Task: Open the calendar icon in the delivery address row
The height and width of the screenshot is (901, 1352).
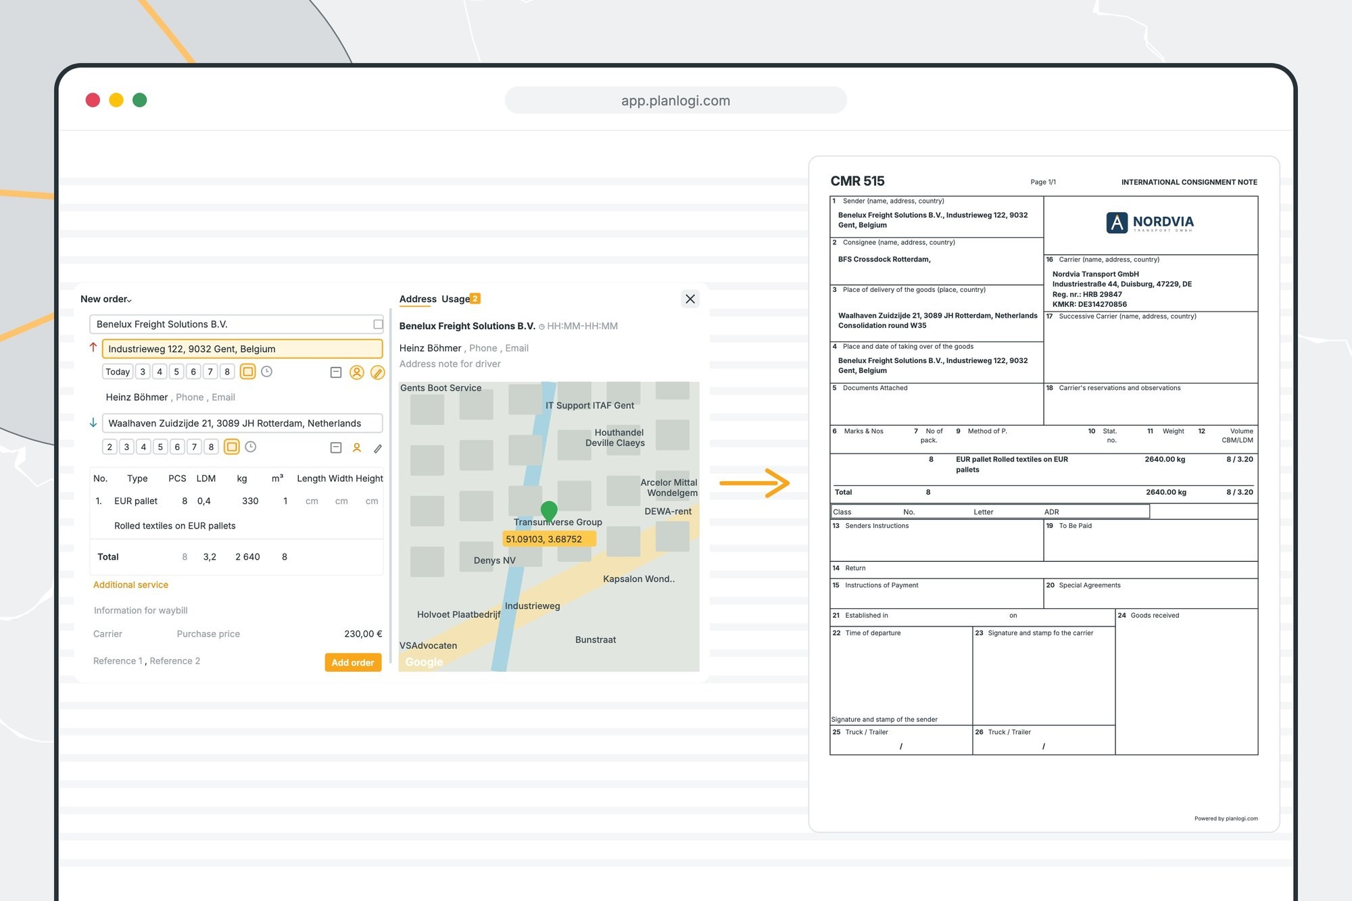Action: 232,447
